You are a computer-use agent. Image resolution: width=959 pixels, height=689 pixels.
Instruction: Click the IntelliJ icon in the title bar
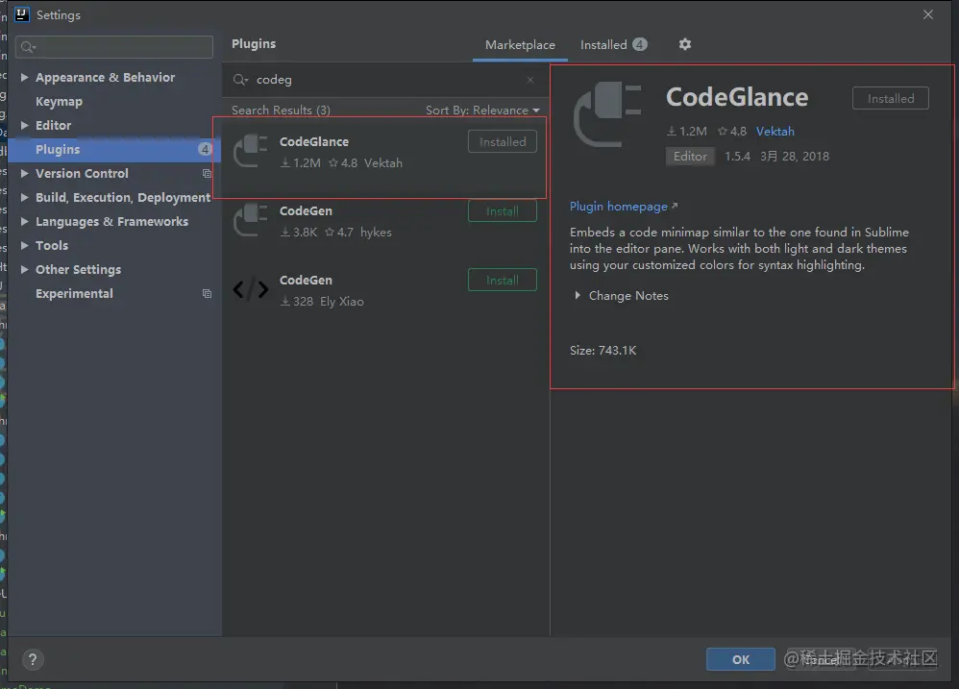[21, 14]
